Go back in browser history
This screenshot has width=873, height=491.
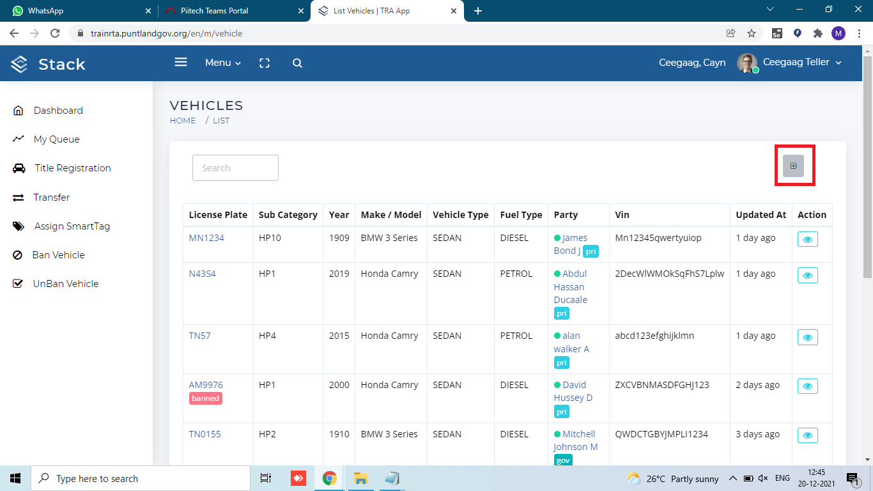pos(14,33)
